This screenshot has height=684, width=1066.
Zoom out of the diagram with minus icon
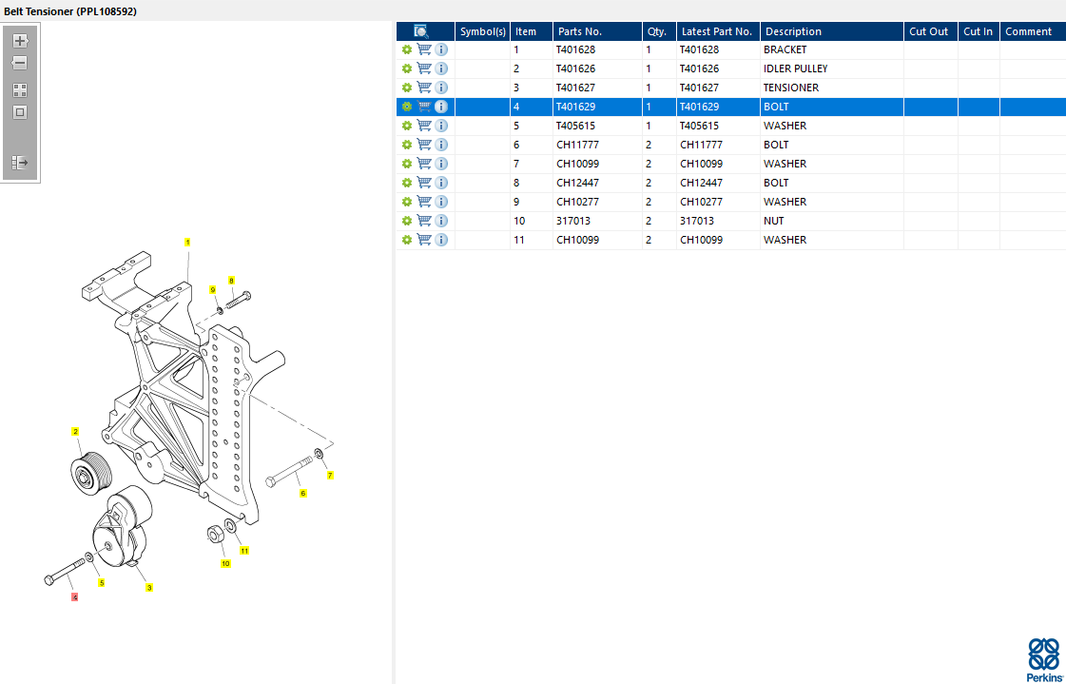coord(20,63)
